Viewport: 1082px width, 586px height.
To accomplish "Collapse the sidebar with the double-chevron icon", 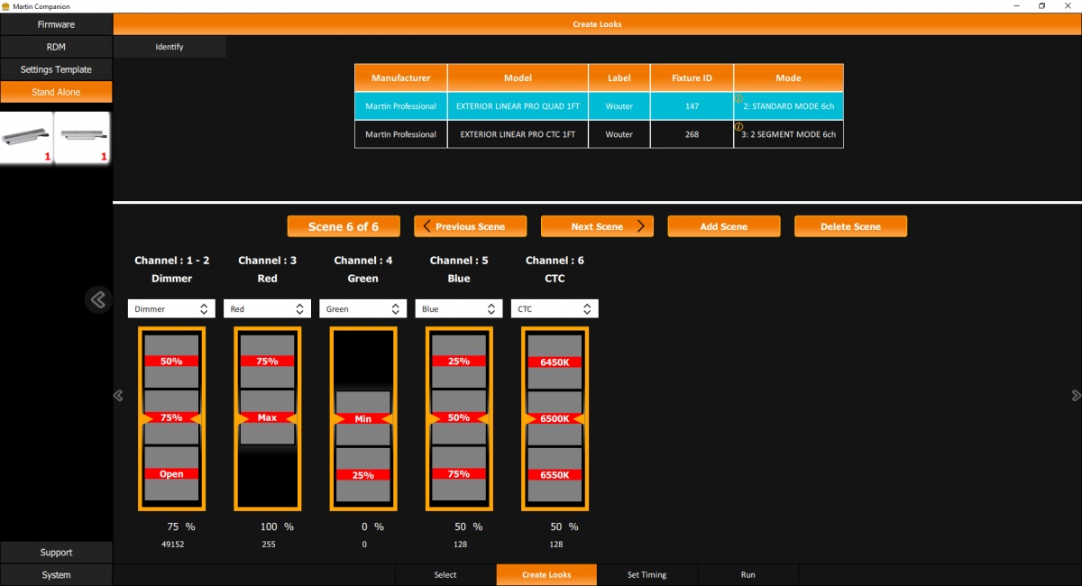I will [98, 299].
